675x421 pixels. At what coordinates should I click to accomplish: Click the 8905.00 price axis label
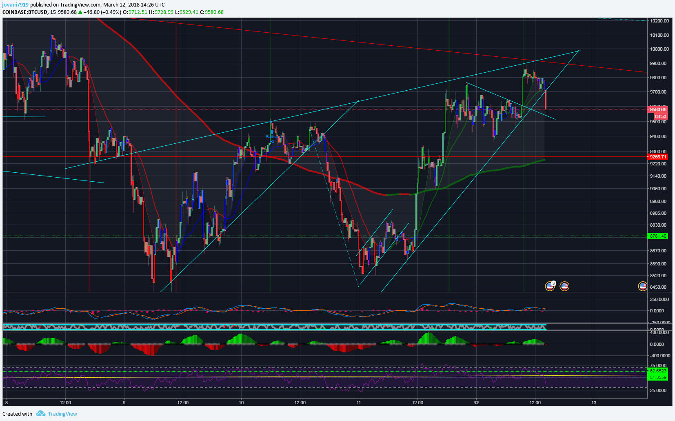pyautogui.click(x=658, y=213)
